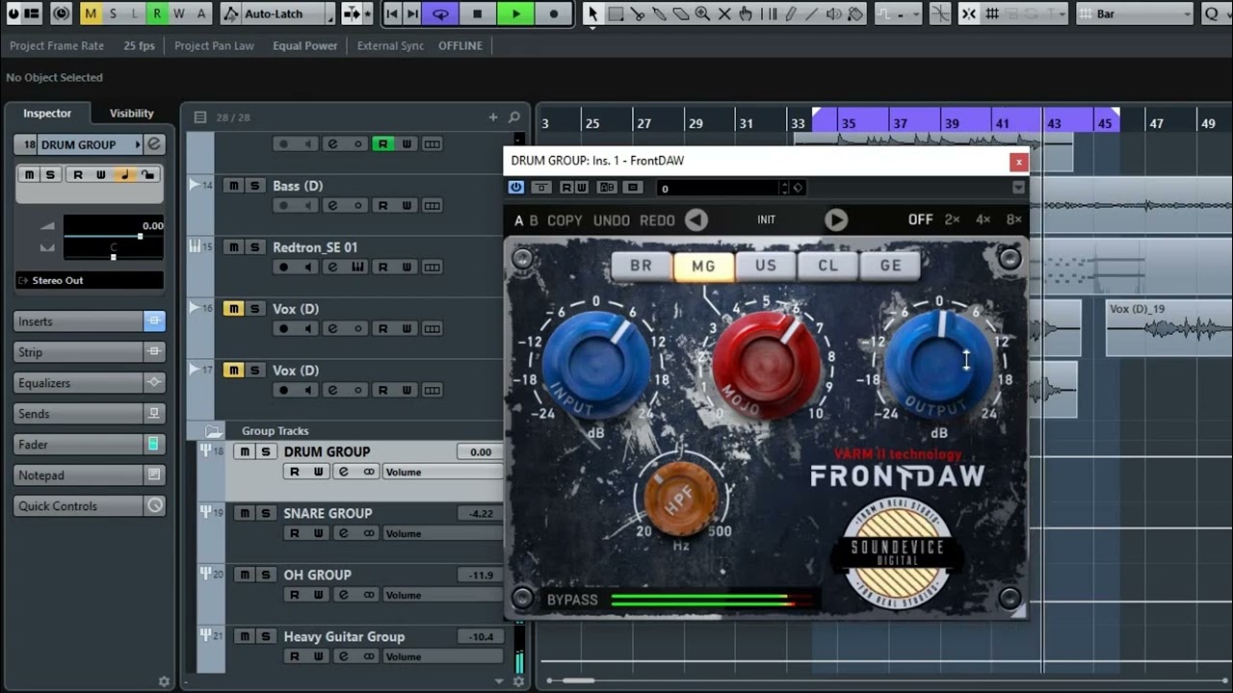This screenshot has width=1233, height=693.
Task: Select the MG mode in FrontDAW
Action: click(704, 266)
